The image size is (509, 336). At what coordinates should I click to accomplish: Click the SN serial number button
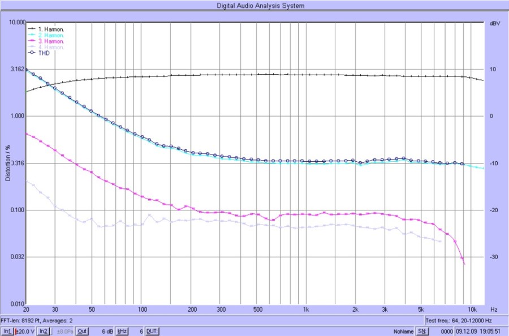coord(421,331)
